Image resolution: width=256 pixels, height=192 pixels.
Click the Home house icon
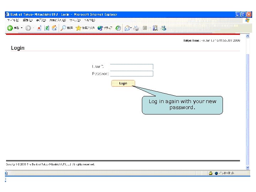pos(54,28)
